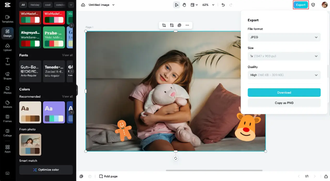Open the 62% zoom dropdown
The image size is (330, 181).
point(208,5)
